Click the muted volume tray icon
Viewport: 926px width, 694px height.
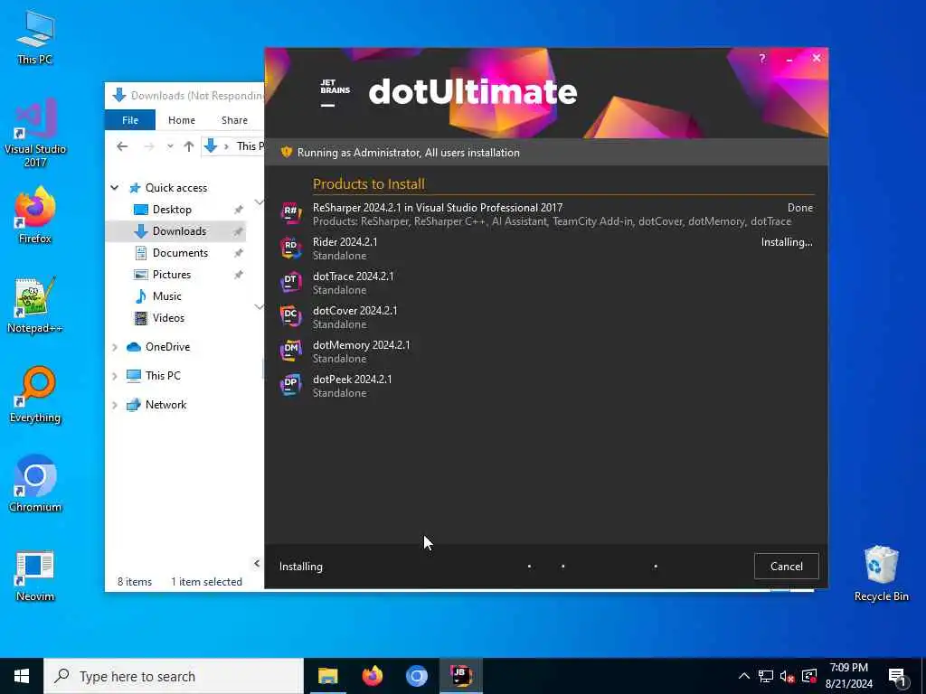coord(788,676)
